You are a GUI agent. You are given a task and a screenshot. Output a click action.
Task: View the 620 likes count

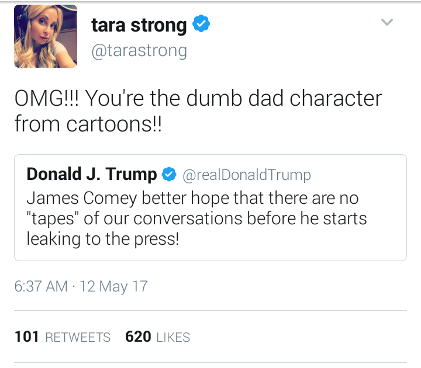(138, 337)
